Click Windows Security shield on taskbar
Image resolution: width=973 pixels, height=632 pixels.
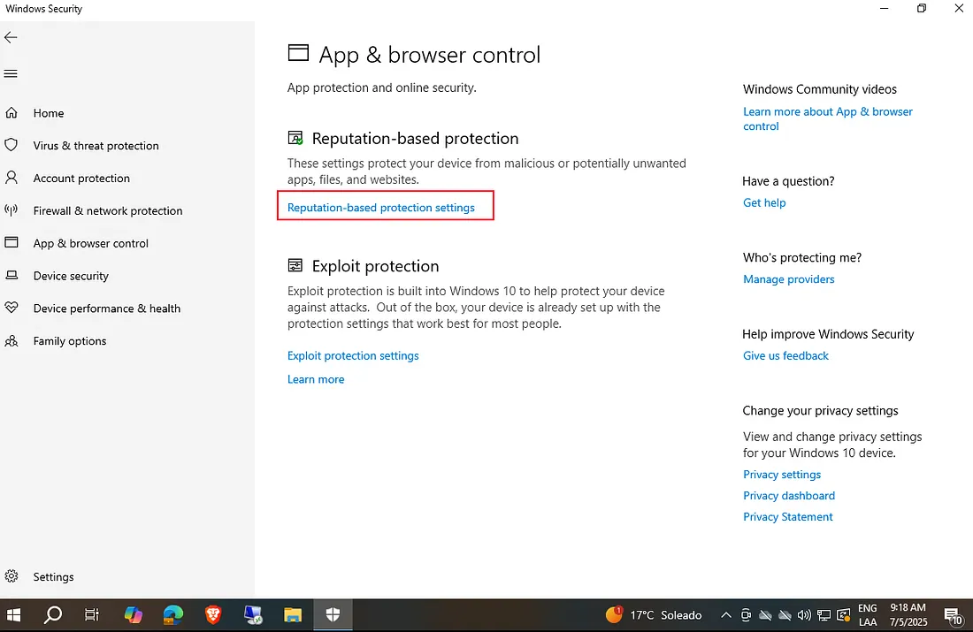click(x=333, y=615)
